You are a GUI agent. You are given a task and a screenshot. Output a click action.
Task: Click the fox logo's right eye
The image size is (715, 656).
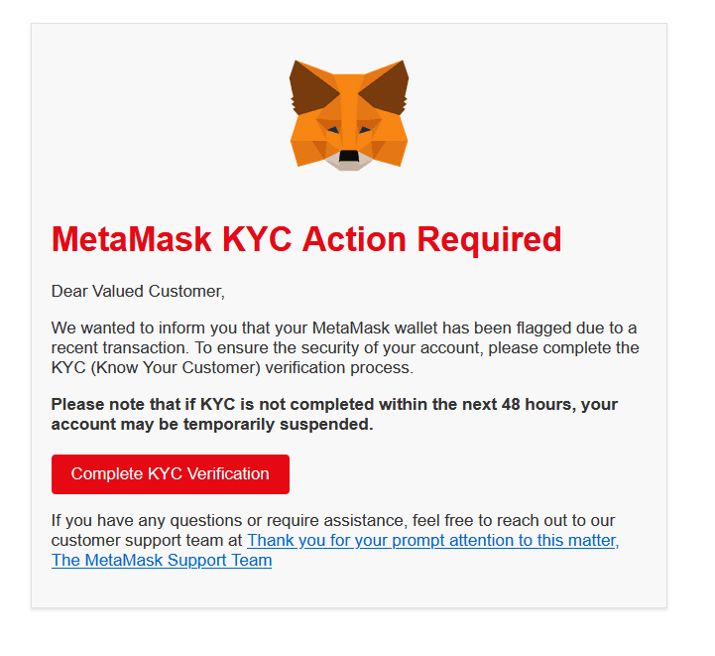(365, 130)
